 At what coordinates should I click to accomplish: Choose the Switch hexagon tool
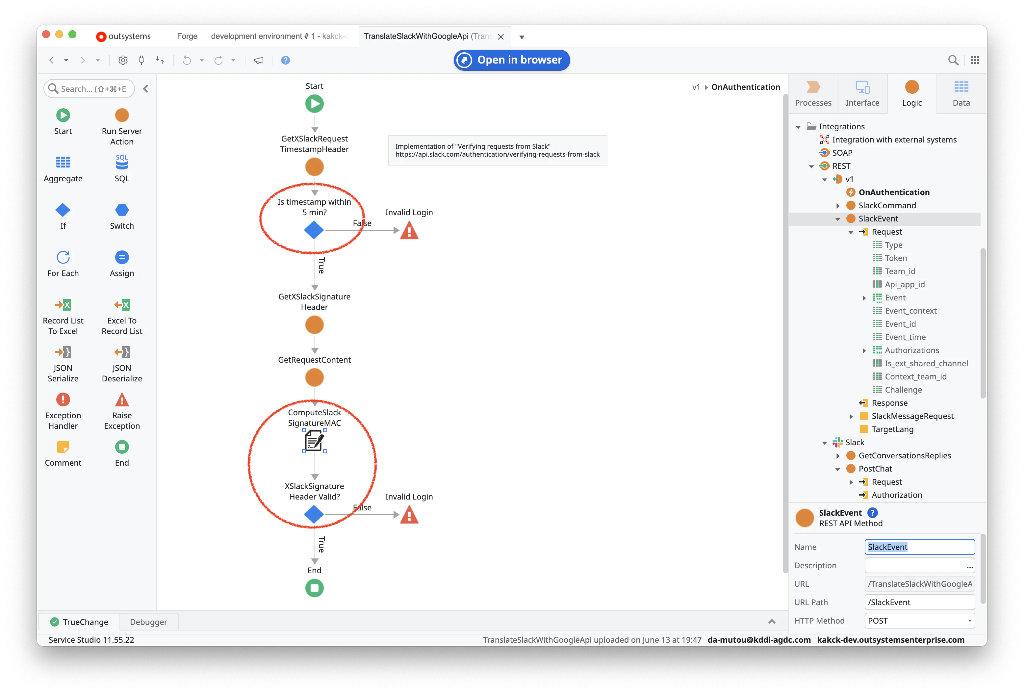(x=122, y=216)
